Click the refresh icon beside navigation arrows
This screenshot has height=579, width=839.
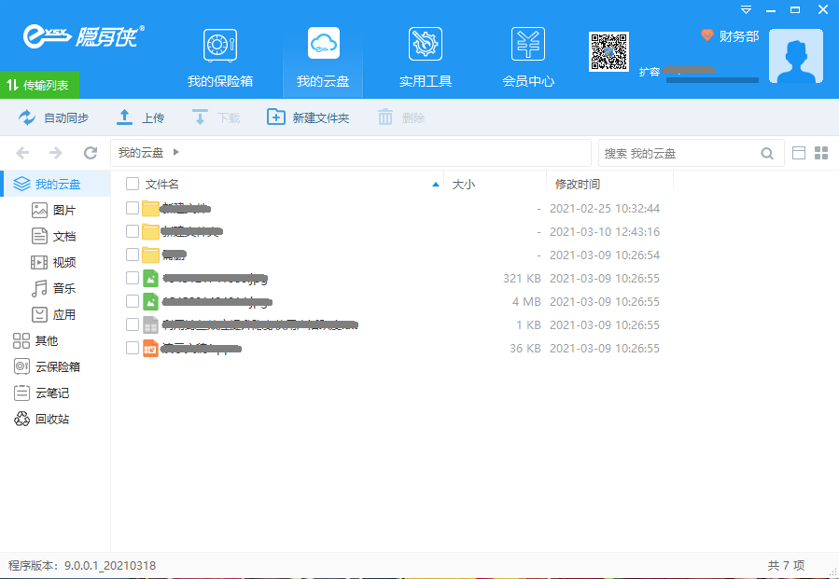point(91,153)
